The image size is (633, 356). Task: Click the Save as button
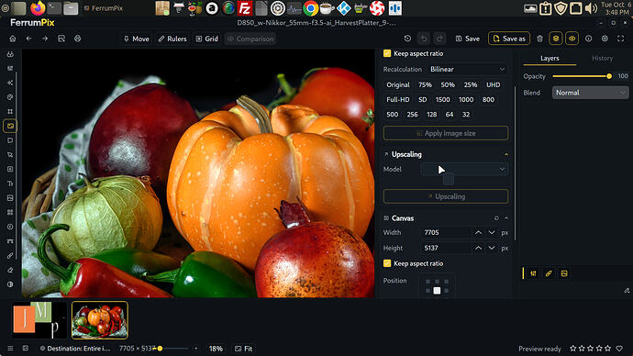509,39
